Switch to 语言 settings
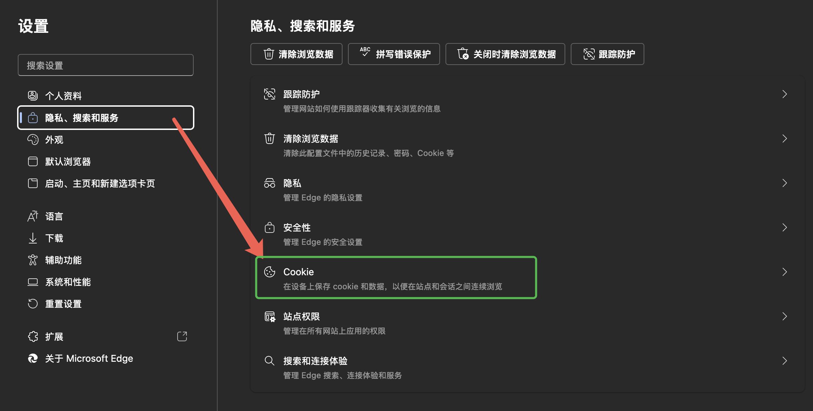 click(x=106, y=216)
